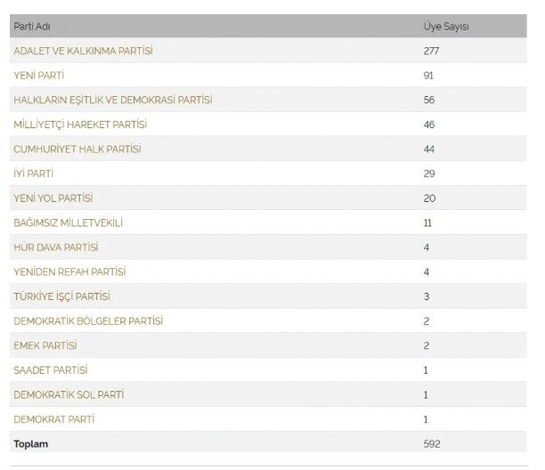Image resolution: width=545 pixels, height=470 pixels.
Task: Open TÜRKİYE İŞÇİ PARTİSİ link
Action: click(61, 296)
